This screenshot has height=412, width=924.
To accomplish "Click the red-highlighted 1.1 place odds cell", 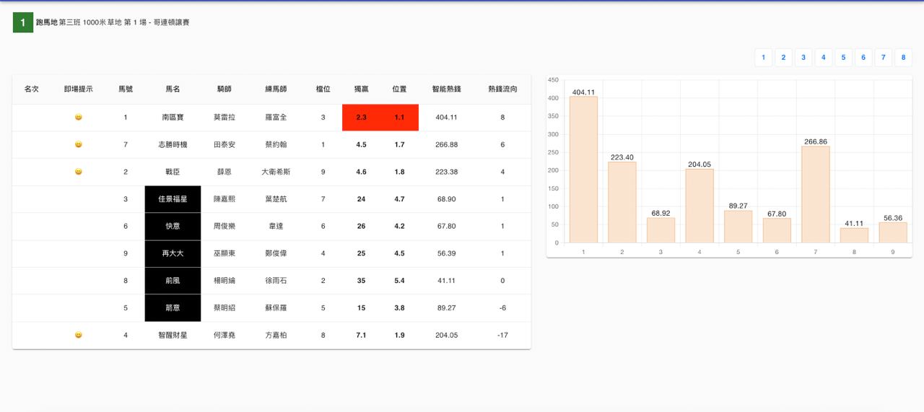I will [399, 118].
